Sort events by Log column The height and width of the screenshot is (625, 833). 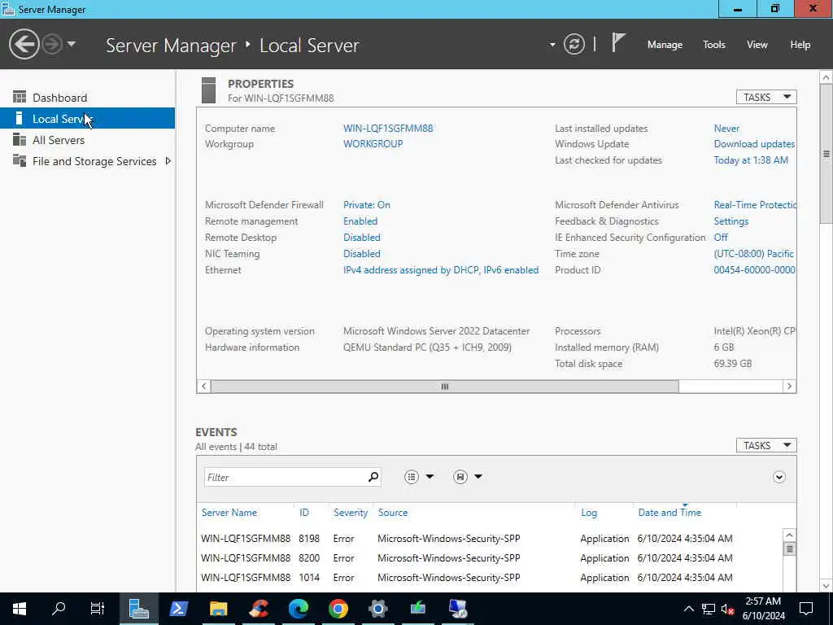[x=589, y=513]
